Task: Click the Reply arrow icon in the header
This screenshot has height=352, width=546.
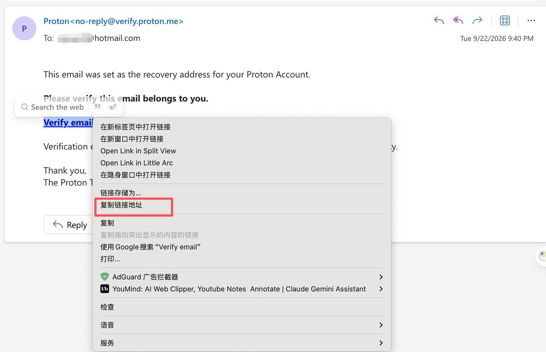Action: (x=439, y=20)
